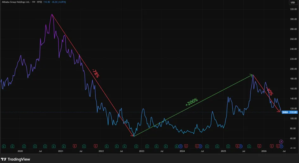Click the red earnings marker before Jul 2024
This screenshot has width=299, height=163.
[x=197, y=146]
